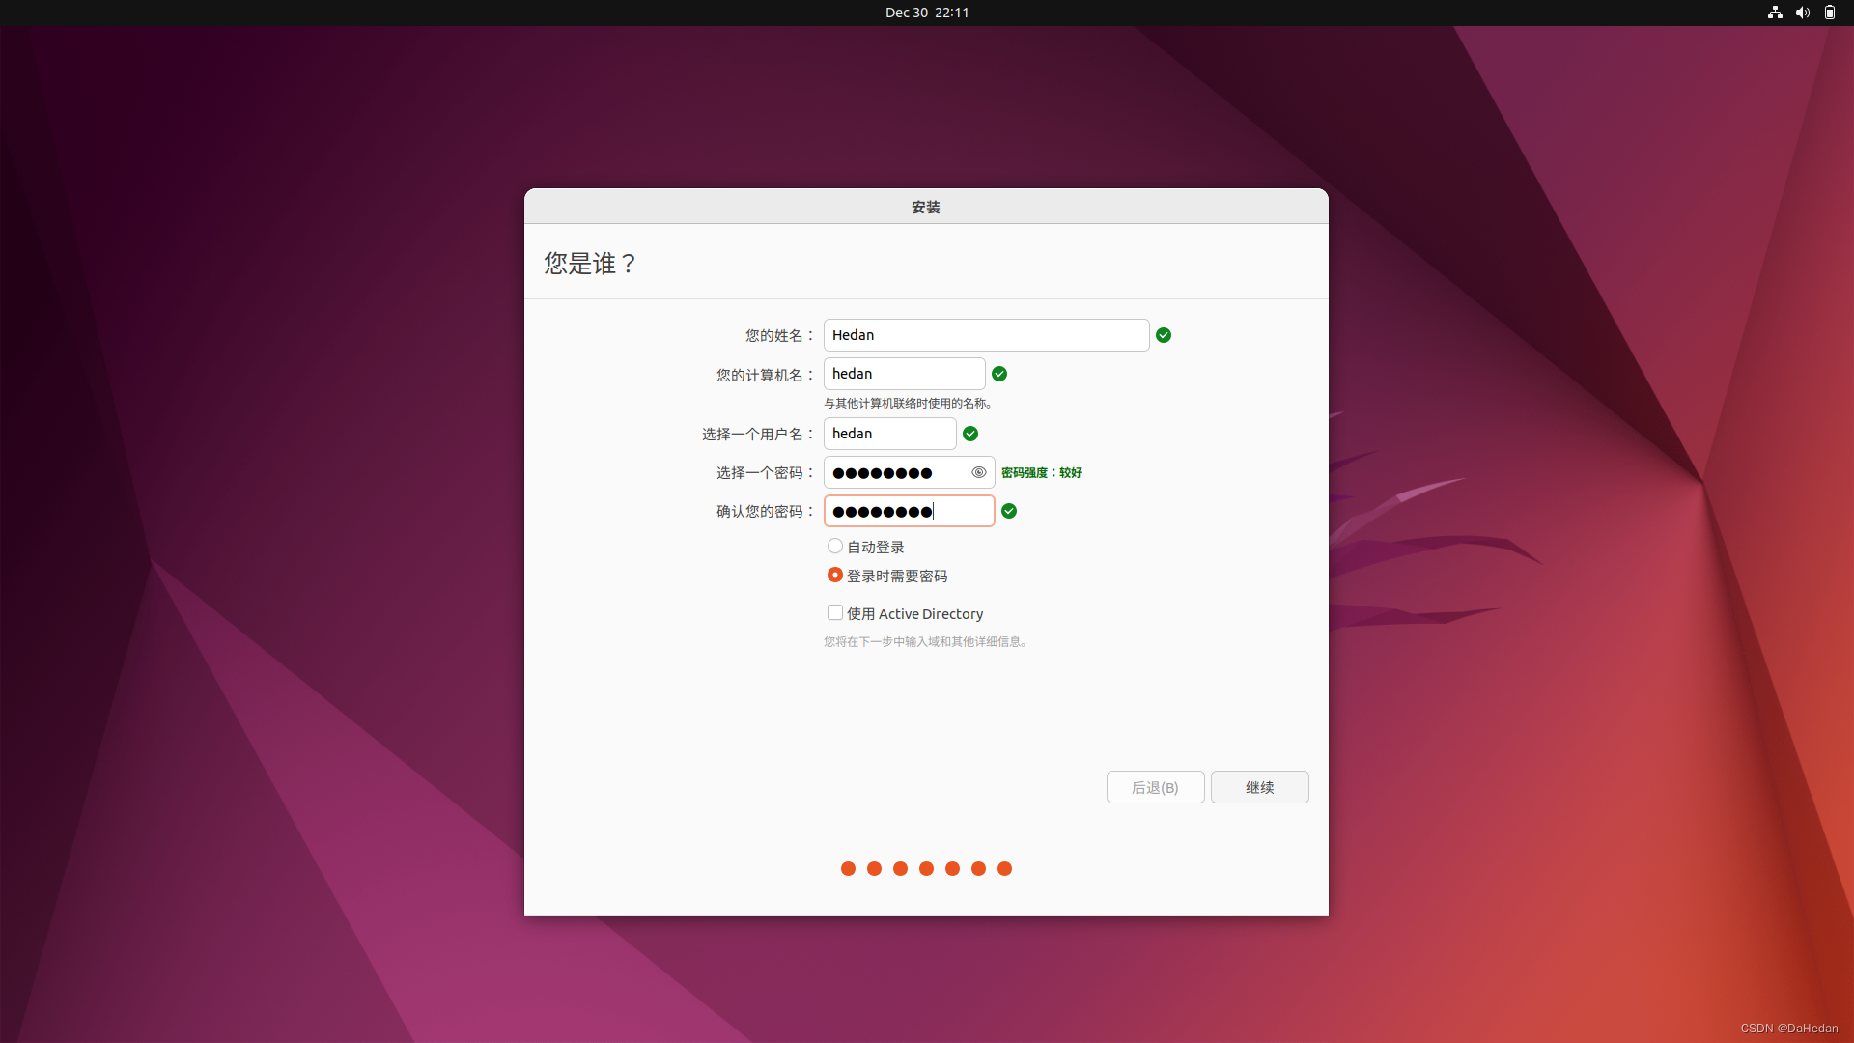
Task: Click the green checkmark beside computer name
Action: [999, 374]
